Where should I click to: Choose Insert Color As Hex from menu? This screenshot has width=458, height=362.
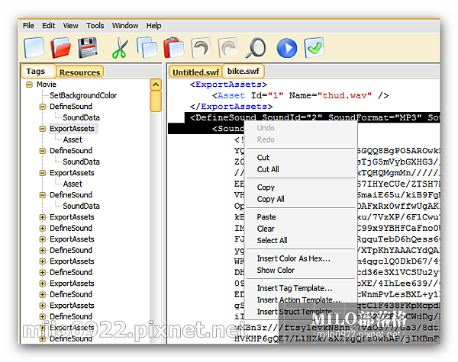pos(301,258)
